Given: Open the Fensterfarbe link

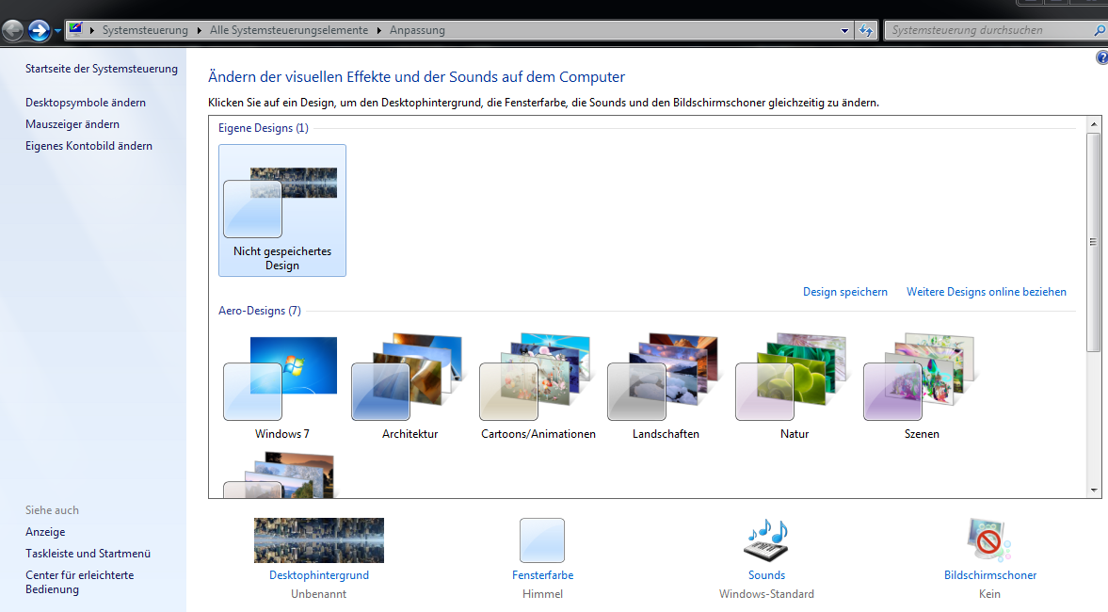Looking at the screenshot, I should point(542,575).
